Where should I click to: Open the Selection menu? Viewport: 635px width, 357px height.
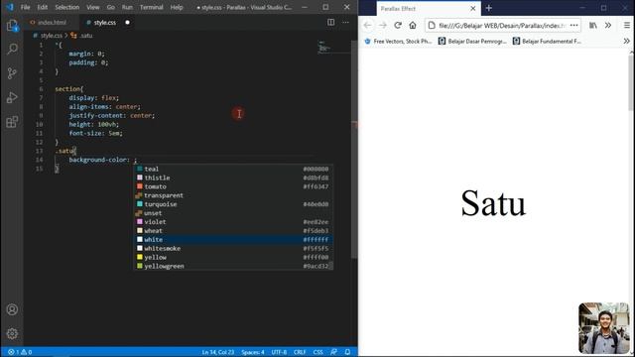pos(66,7)
